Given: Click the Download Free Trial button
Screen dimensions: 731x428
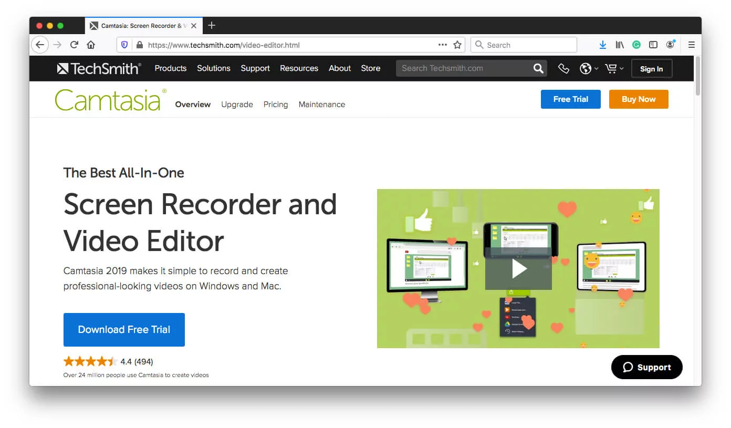Looking at the screenshot, I should click(124, 330).
